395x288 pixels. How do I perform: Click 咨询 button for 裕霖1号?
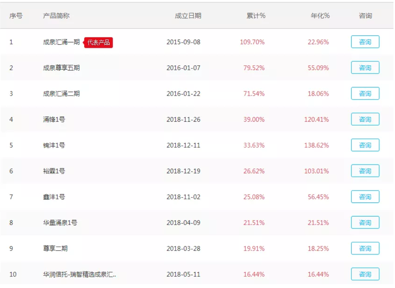point(365,171)
